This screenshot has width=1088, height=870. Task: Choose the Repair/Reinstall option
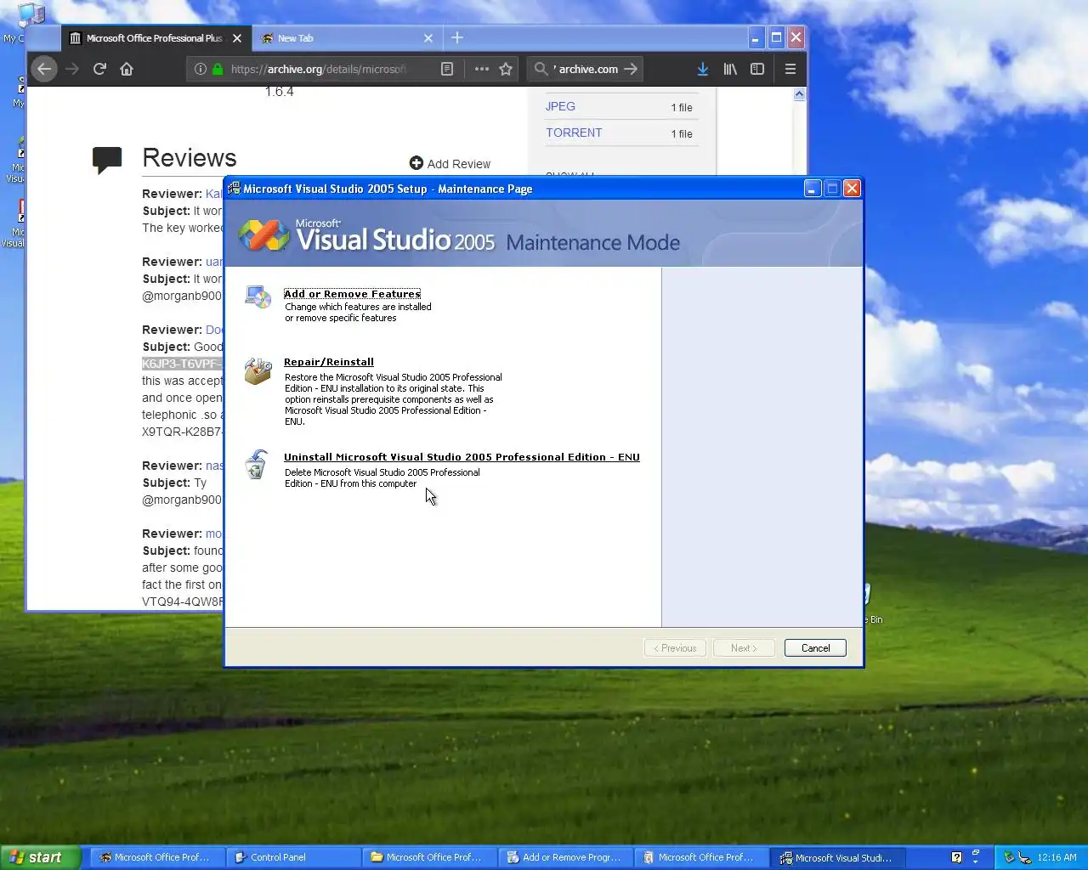pos(329,362)
